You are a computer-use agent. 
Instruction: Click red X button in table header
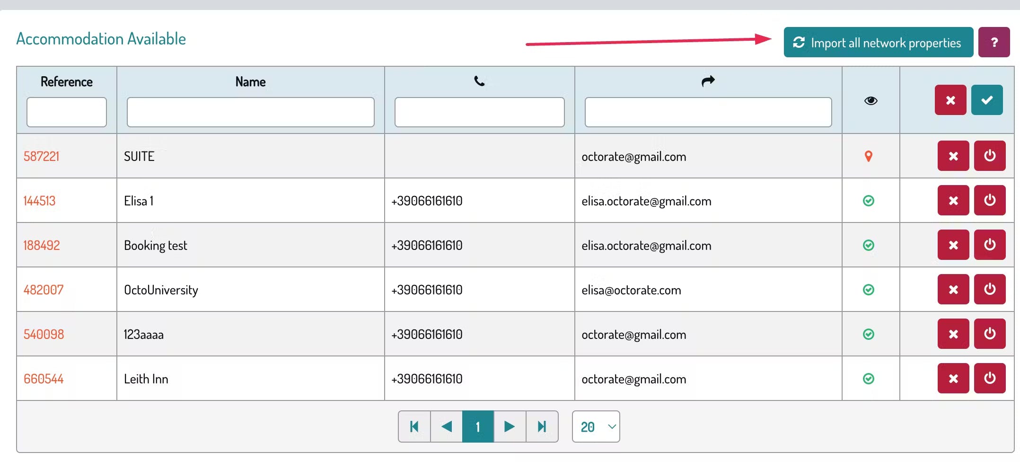950,100
